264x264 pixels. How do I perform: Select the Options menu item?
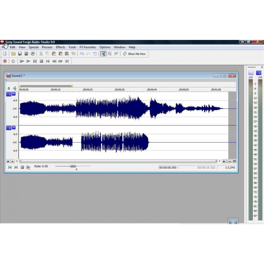(105, 47)
